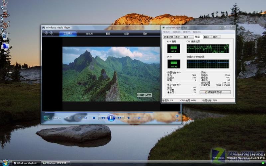
Task: Expand the dropdown arrow under 正在播放 tab
Action: pyautogui.click(x=68, y=36)
